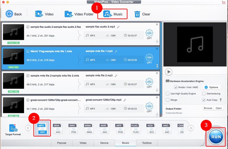The height and width of the screenshot is (149, 228).
Task: Remove Wavin' Flag item from list
Action: [157, 49]
